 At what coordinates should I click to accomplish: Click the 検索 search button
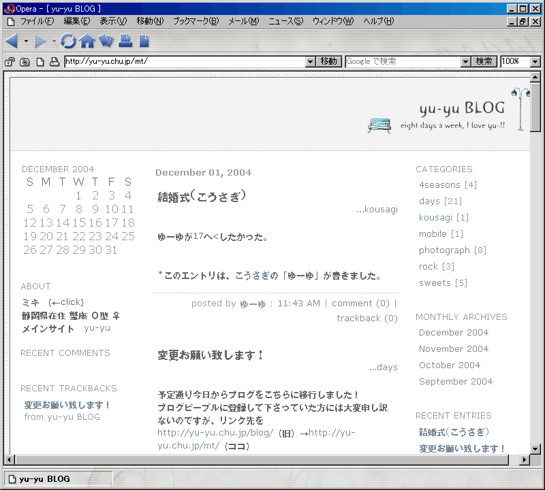tap(484, 62)
